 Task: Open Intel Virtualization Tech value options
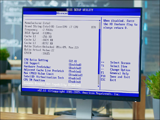point(75,78)
